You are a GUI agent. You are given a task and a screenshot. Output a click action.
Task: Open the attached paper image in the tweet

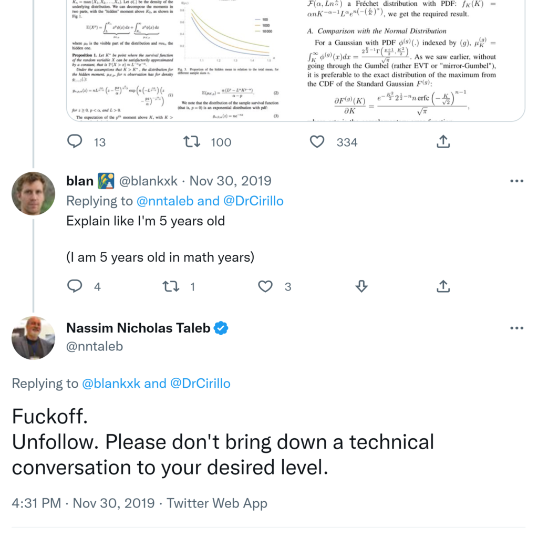[x=294, y=58]
